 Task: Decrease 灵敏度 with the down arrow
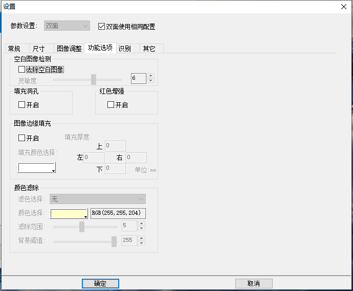coord(150,81)
